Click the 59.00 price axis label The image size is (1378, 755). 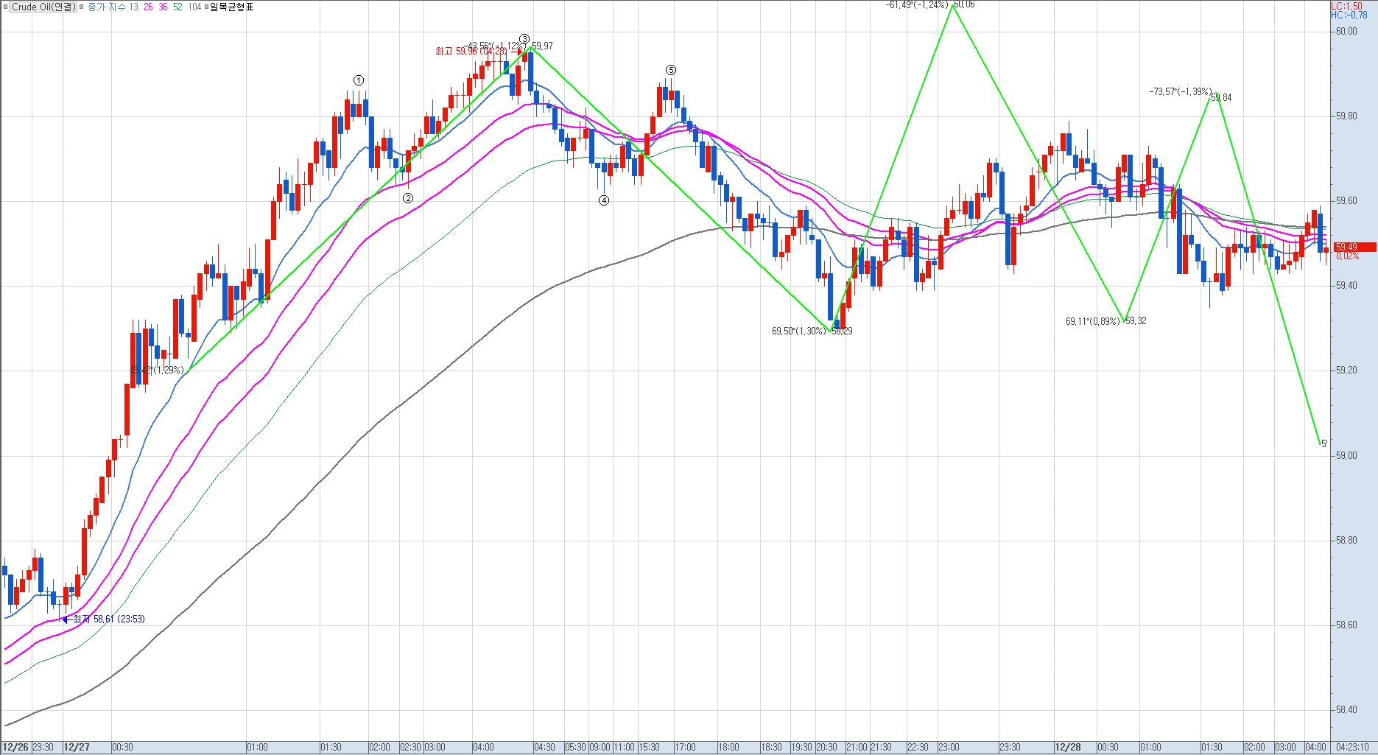tap(1346, 456)
